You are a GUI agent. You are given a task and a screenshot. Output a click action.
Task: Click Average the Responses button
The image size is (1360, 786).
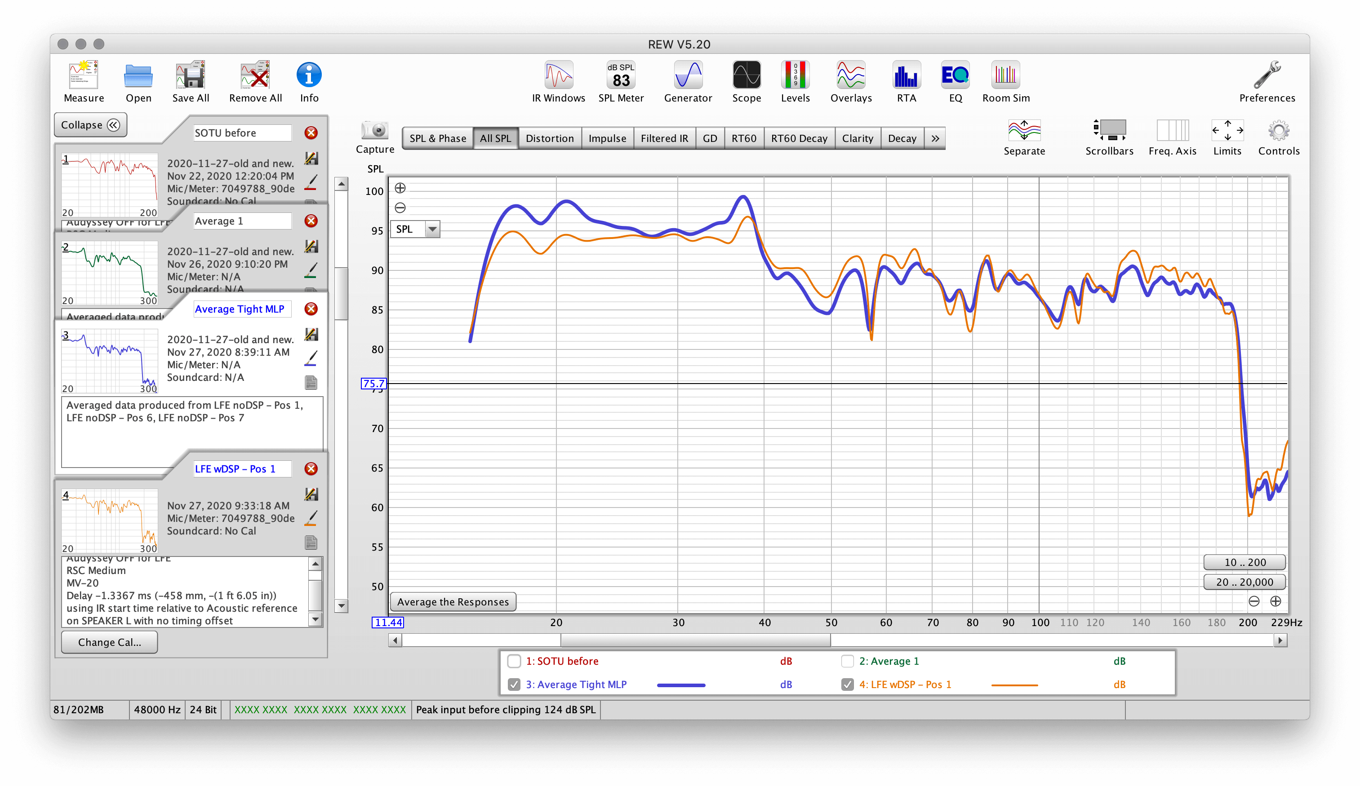pyautogui.click(x=453, y=601)
